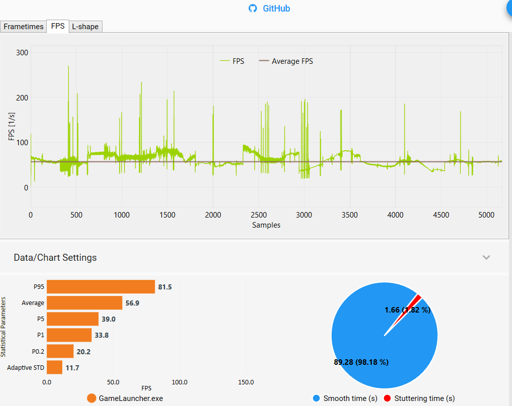Toggle the FPS series in the chart legend
This screenshot has width=512, height=406.
232,61
